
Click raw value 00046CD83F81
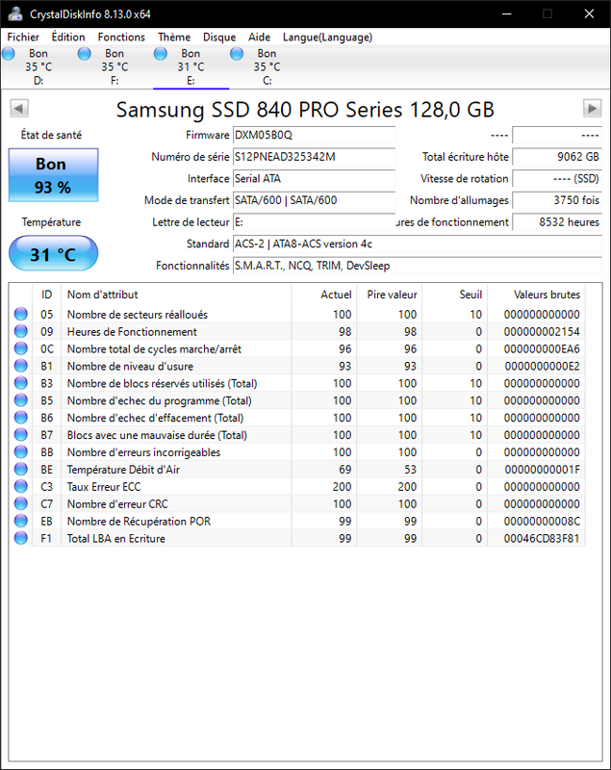click(x=542, y=538)
